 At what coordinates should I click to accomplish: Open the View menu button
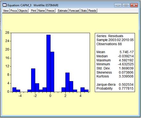[x=6, y=11]
